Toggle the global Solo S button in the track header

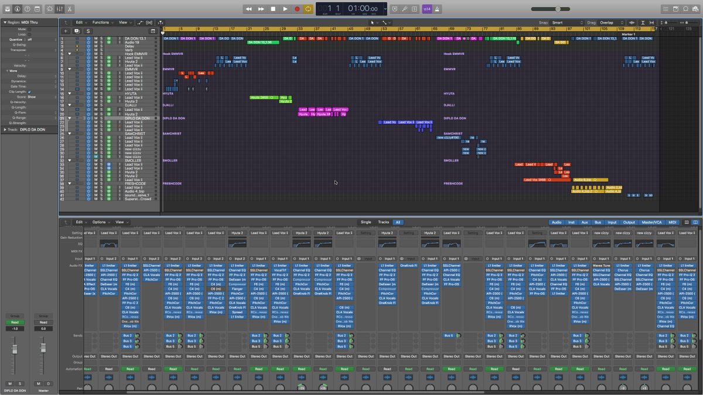click(x=88, y=30)
